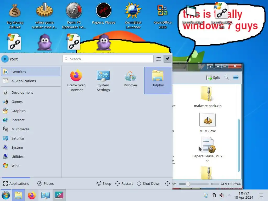Open Development category
The height and width of the screenshot is (201, 268).
click(x=31, y=92)
